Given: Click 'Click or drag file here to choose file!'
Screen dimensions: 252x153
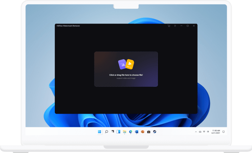Looking at the screenshot, I should [126, 75].
